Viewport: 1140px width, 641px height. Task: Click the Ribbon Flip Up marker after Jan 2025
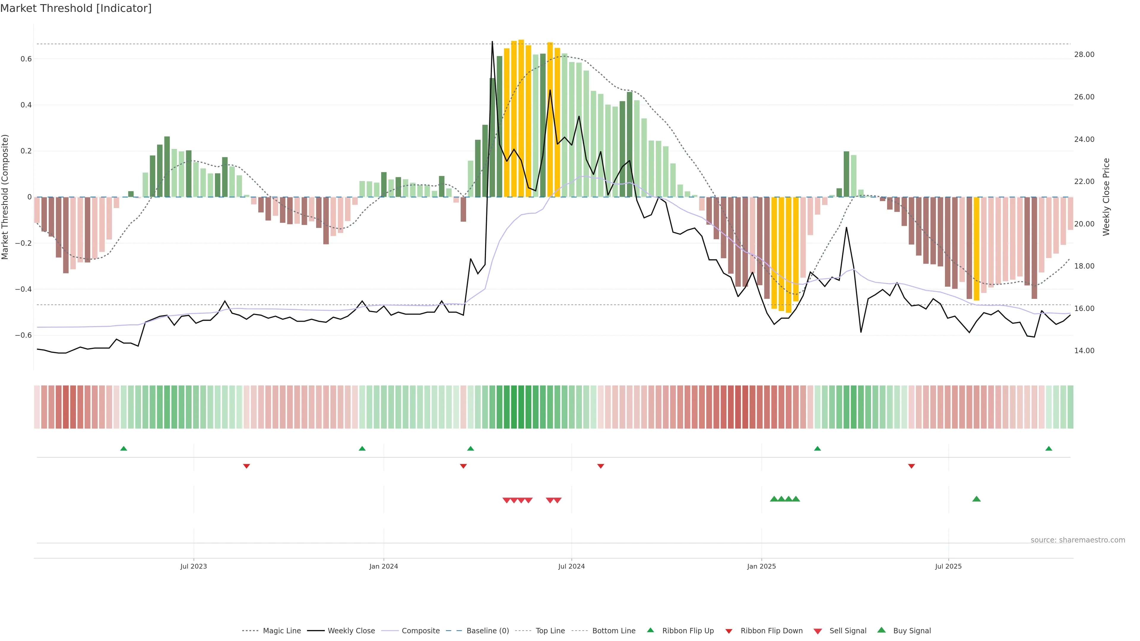pos(817,449)
